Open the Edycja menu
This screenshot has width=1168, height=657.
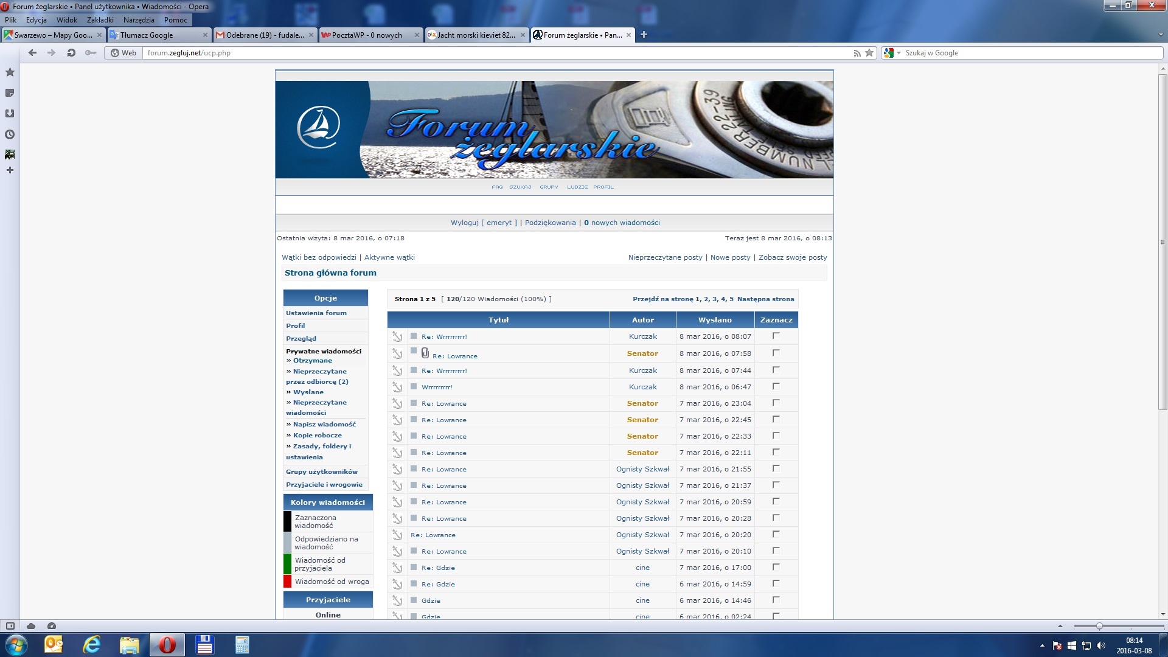(36, 20)
